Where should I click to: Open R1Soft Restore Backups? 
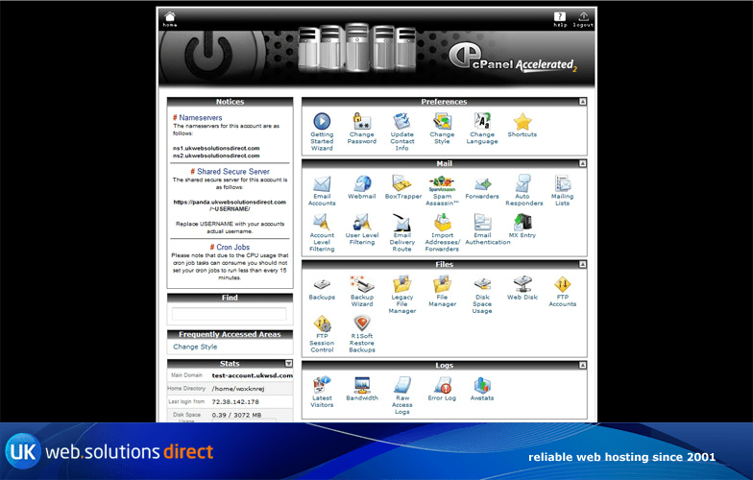click(x=362, y=324)
